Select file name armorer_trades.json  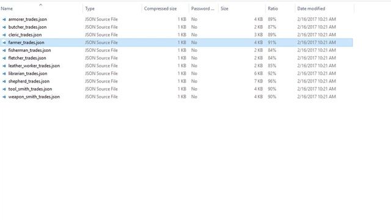click(27, 19)
